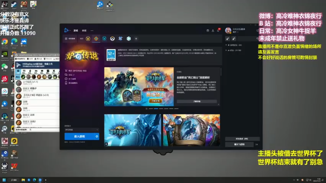The image size is (326, 183).
Task: Open the 导入 import menu in Deck Tracker
Action: click(x=38, y=59)
